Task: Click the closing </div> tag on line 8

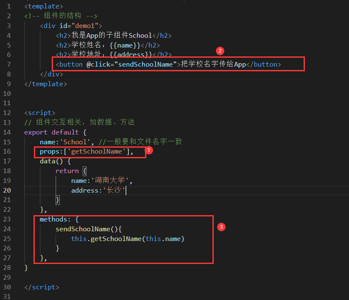Action: click(x=51, y=74)
